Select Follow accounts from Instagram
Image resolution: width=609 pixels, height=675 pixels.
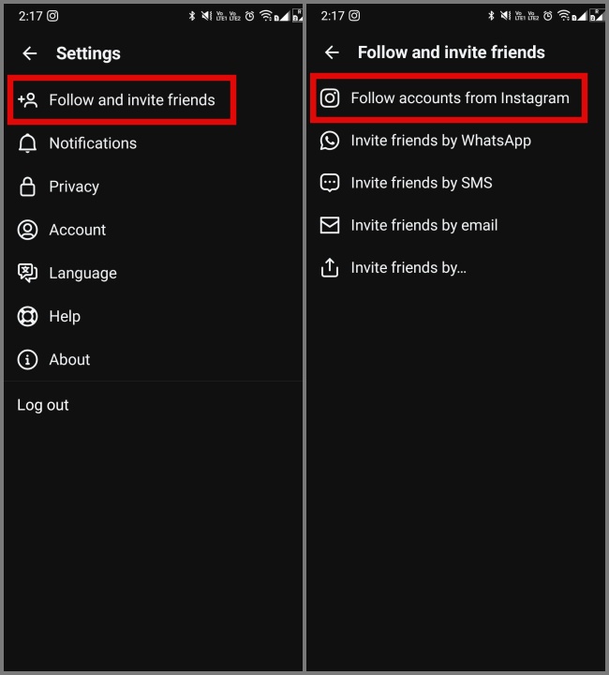tap(449, 98)
